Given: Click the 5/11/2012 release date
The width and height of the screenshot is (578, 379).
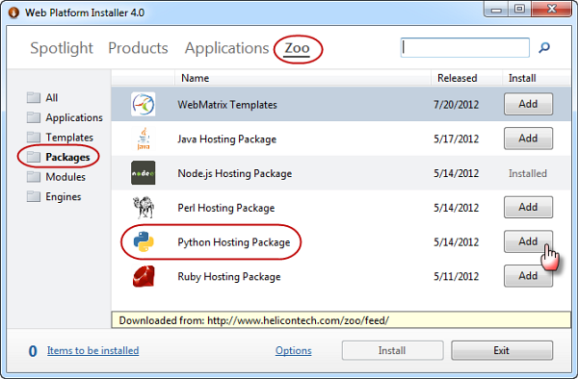Looking at the screenshot, I should pyautogui.click(x=456, y=277).
